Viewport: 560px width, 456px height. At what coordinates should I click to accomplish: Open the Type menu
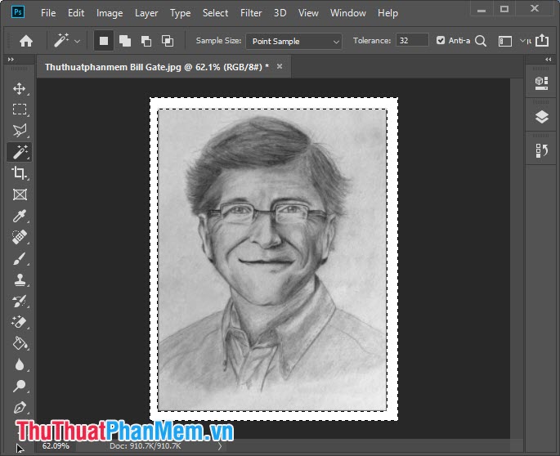(x=180, y=13)
